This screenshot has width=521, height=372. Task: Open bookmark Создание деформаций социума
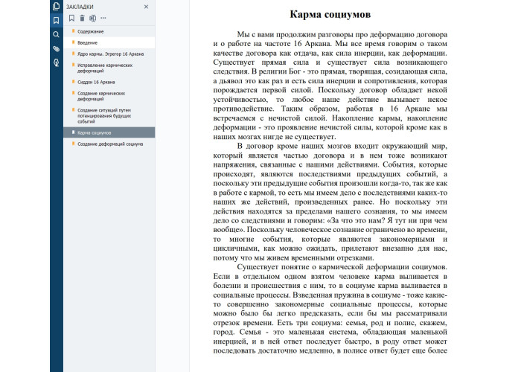coord(110,144)
